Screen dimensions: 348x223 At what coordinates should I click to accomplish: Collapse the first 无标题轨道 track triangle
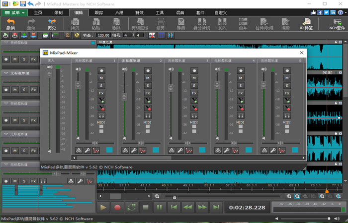click(x=6, y=43)
